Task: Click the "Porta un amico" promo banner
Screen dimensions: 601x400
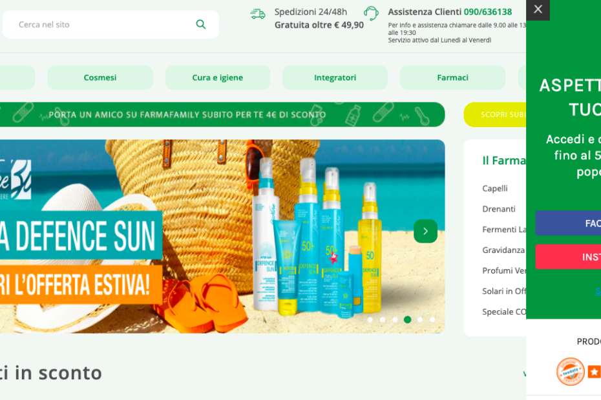Action: [222, 114]
